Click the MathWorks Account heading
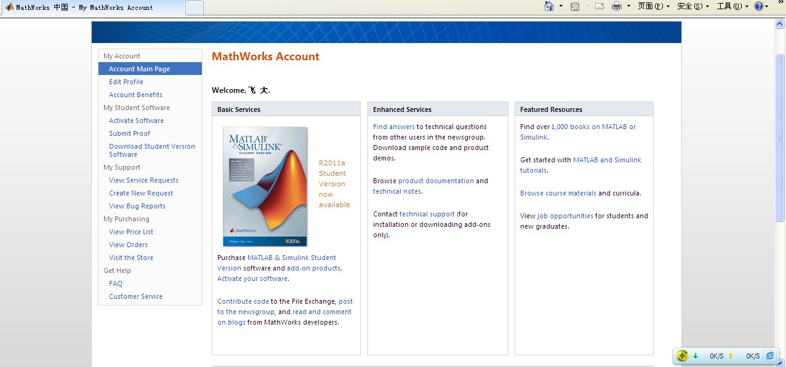This screenshot has height=367, width=786. coord(265,57)
